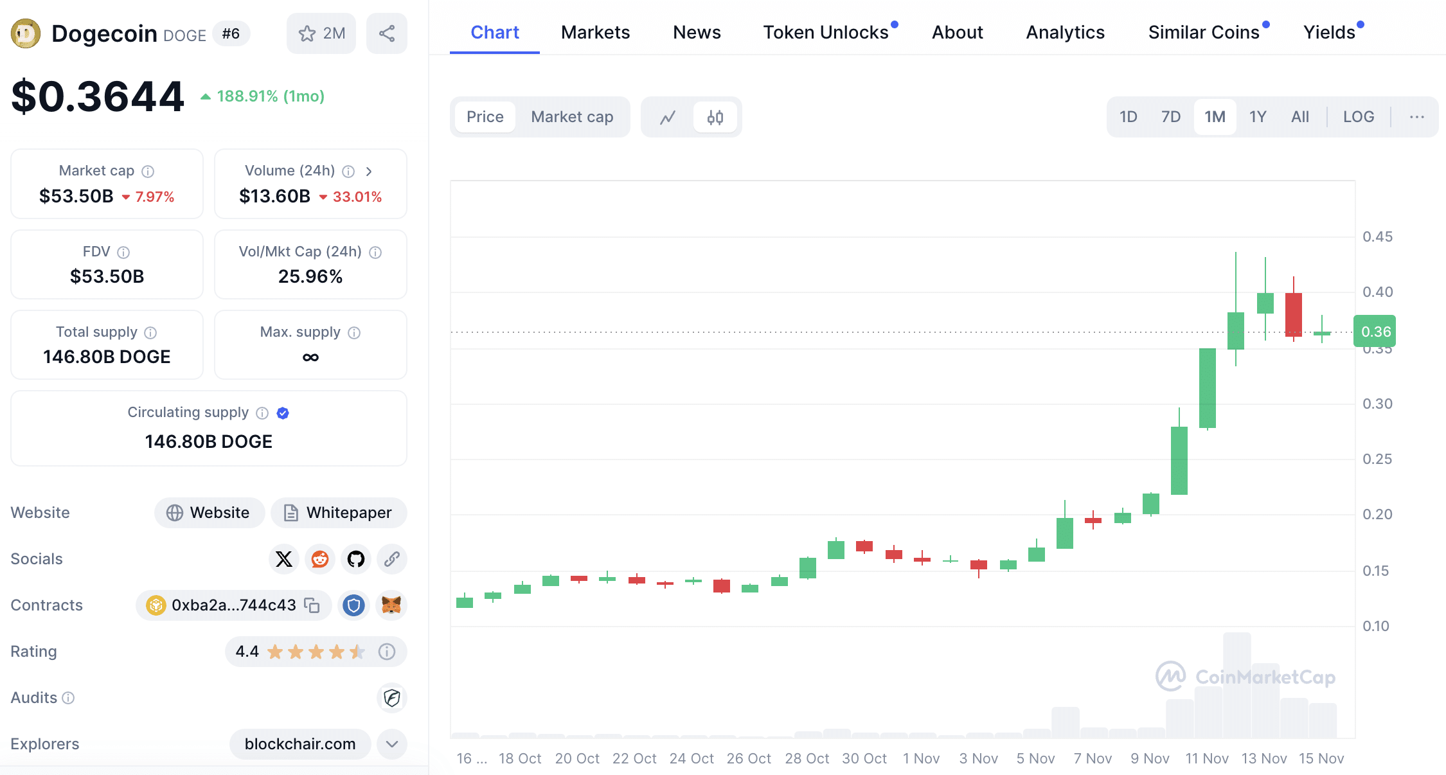Toggle LOG scale on chart
1446x775 pixels.
click(1359, 117)
